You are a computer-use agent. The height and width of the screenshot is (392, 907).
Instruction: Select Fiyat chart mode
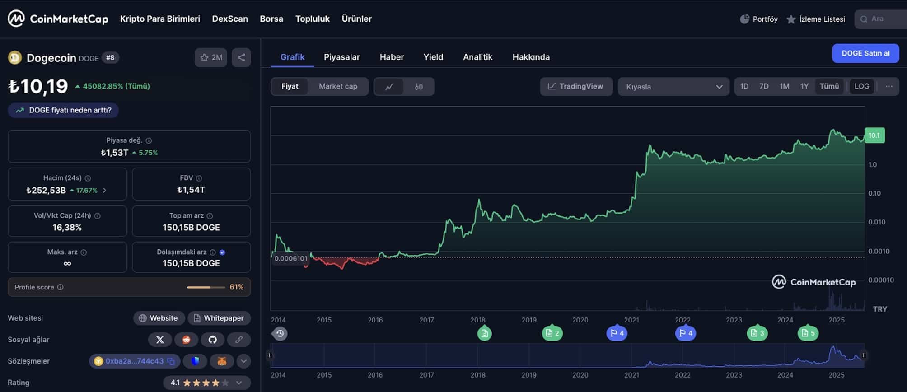click(x=290, y=87)
